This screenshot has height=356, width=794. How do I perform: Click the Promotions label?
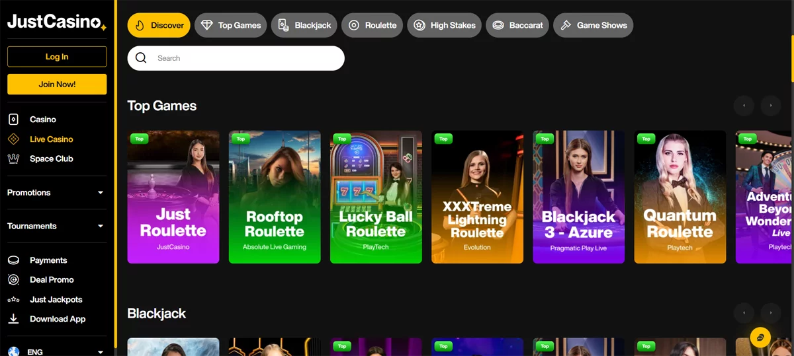29,193
